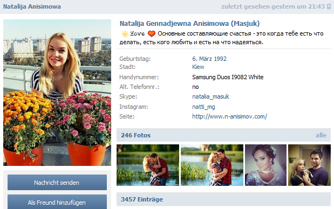The width and height of the screenshot is (334, 209).
Task: Click the Russian status text about happiness
Action: [222, 38]
